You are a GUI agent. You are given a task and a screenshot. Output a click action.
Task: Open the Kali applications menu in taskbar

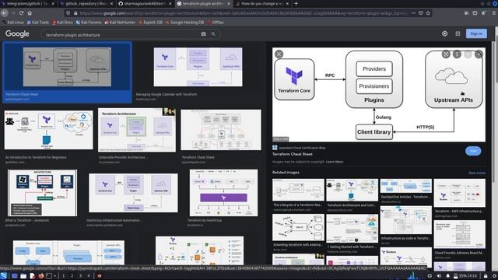4,276
